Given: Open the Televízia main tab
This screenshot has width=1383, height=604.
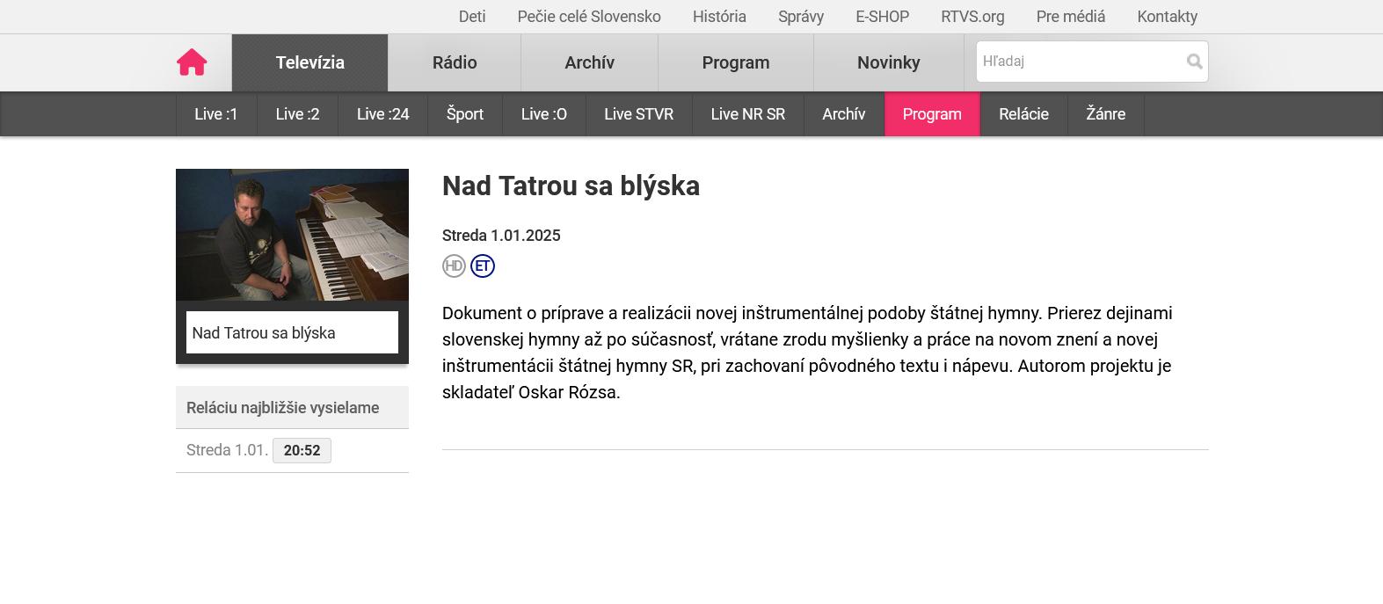Looking at the screenshot, I should 309,62.
